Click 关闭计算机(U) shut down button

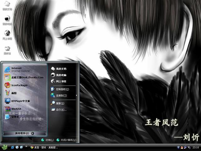click(x=66, y=140)
